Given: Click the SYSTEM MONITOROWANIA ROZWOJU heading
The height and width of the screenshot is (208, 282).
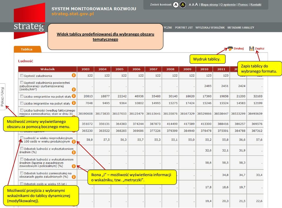Looking at the screenshot, I should click(x=94, y=9).
